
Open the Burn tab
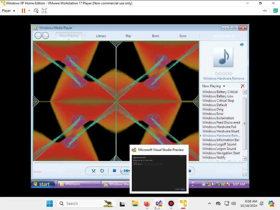pyautogui.click(x=155, y=36)
